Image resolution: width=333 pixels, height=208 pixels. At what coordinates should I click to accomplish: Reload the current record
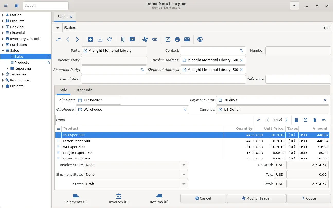coord(110,39)
